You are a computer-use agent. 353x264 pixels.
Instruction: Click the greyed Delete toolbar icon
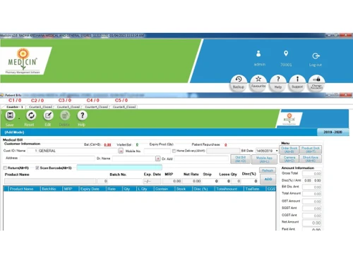pyautogui.click(x=65, y=115)
